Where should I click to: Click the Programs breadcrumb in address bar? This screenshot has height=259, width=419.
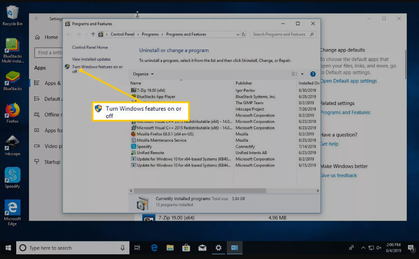tap(150, 35)
